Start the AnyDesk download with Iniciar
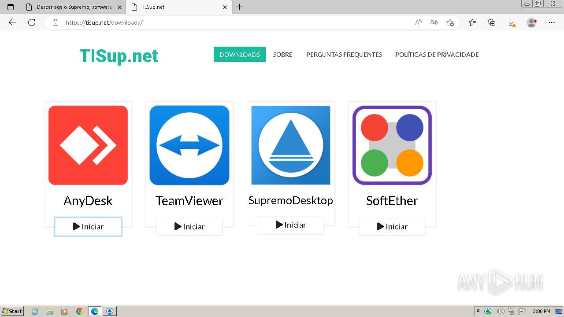The image size is (564, 317). point(88,227)
